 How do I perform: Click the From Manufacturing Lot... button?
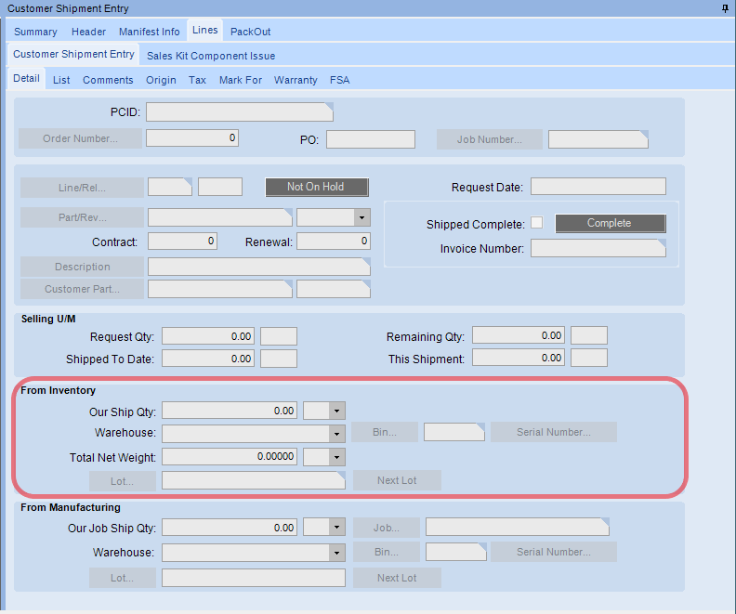[x=123, y=578]
